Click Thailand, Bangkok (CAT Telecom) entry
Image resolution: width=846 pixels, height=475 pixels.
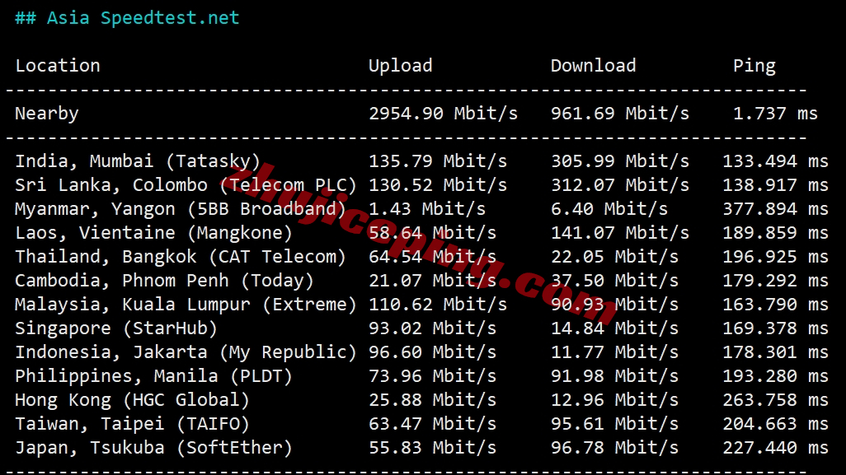[421, 257]
